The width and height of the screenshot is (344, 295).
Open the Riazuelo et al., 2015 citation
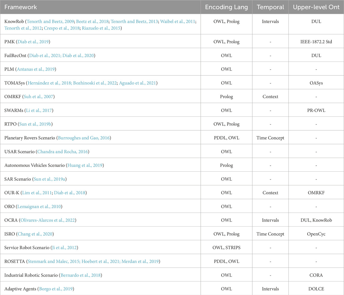[101, 28]
